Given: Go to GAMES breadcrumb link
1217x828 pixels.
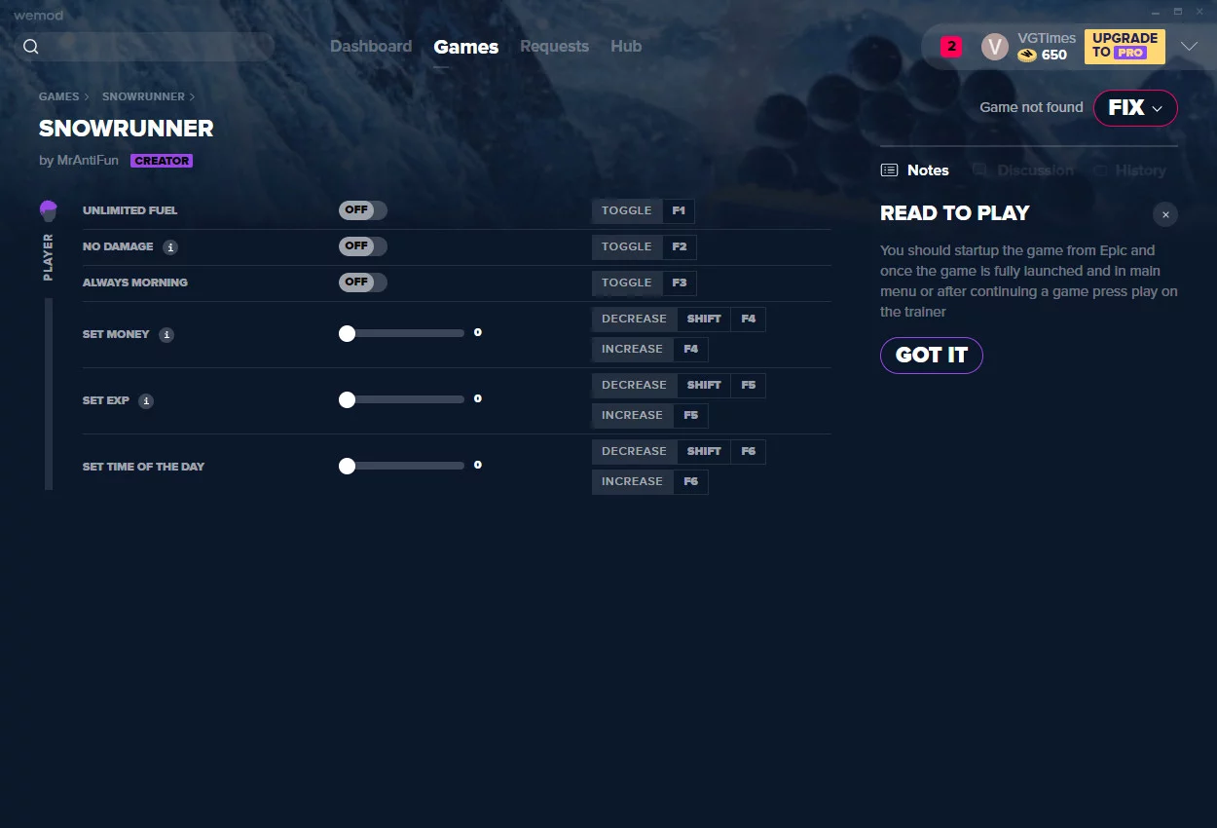Looking at the screenshot, I should pos(59,97).
